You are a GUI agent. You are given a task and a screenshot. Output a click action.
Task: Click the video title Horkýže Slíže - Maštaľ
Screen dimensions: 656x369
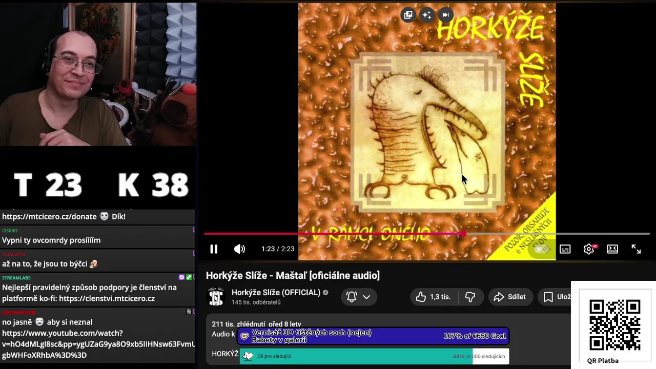tap(293, 276)
